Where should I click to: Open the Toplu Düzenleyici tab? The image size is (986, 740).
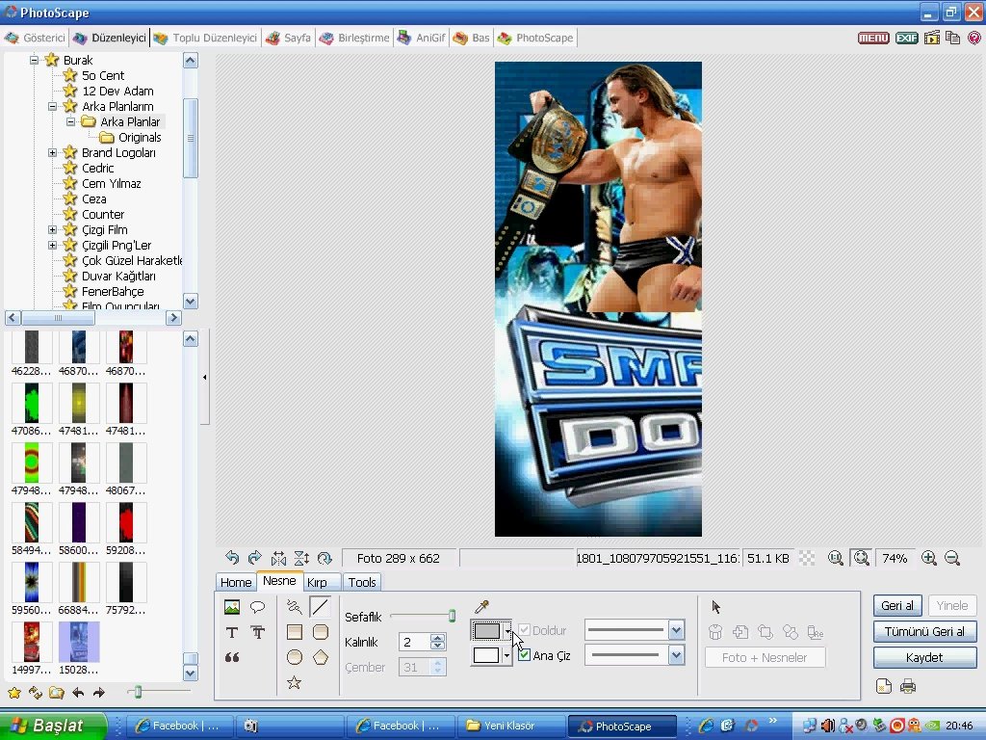(x=206, y=38)
